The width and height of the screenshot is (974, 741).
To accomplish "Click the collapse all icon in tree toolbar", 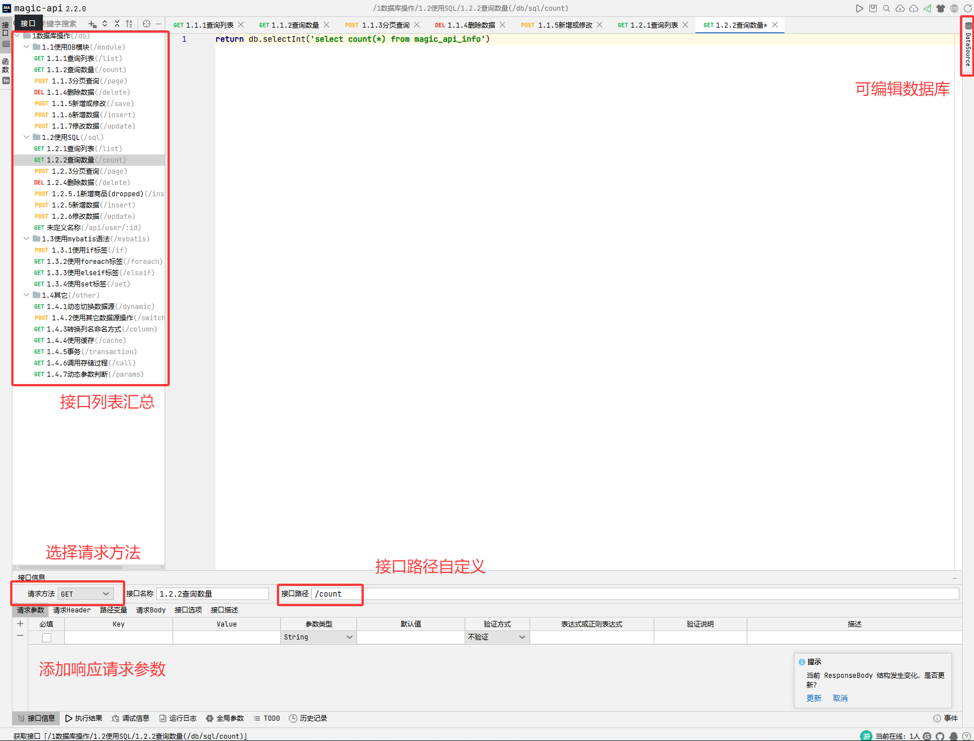I will click(117, 24).
